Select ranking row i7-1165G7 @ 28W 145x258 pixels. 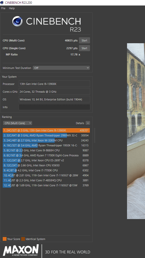46,175
